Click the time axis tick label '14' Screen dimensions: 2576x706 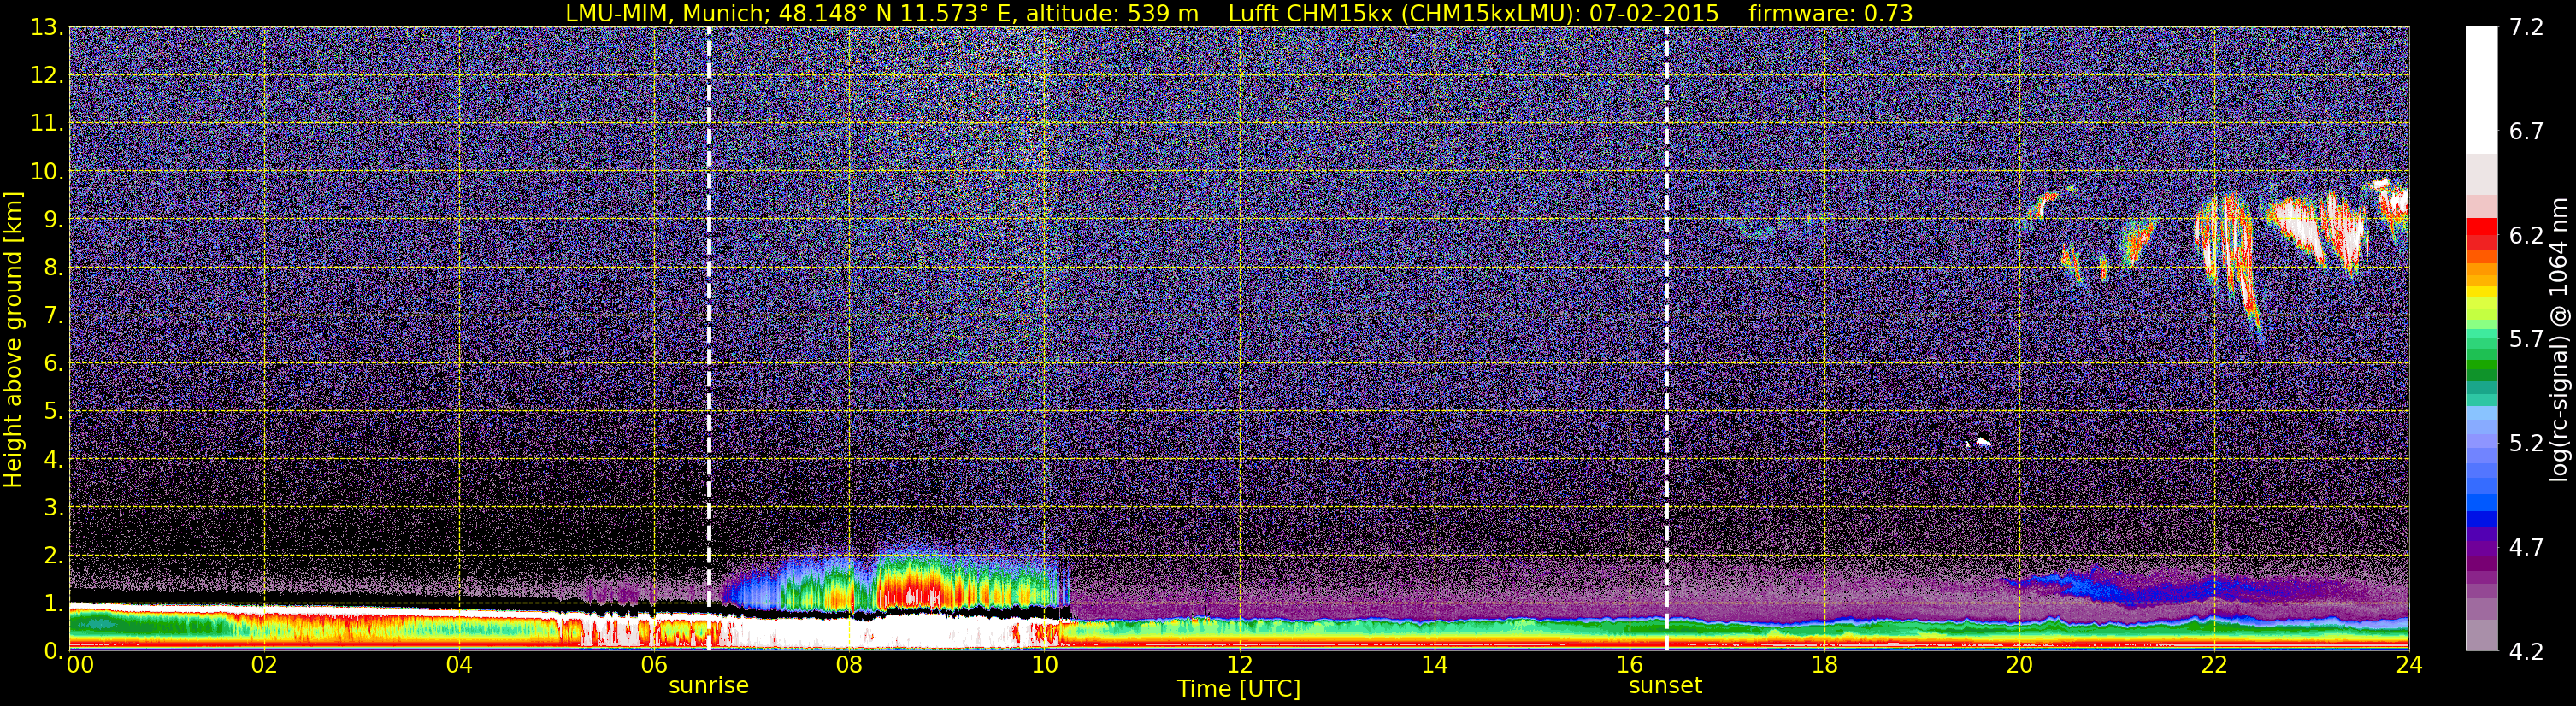tap(1434, 665)
